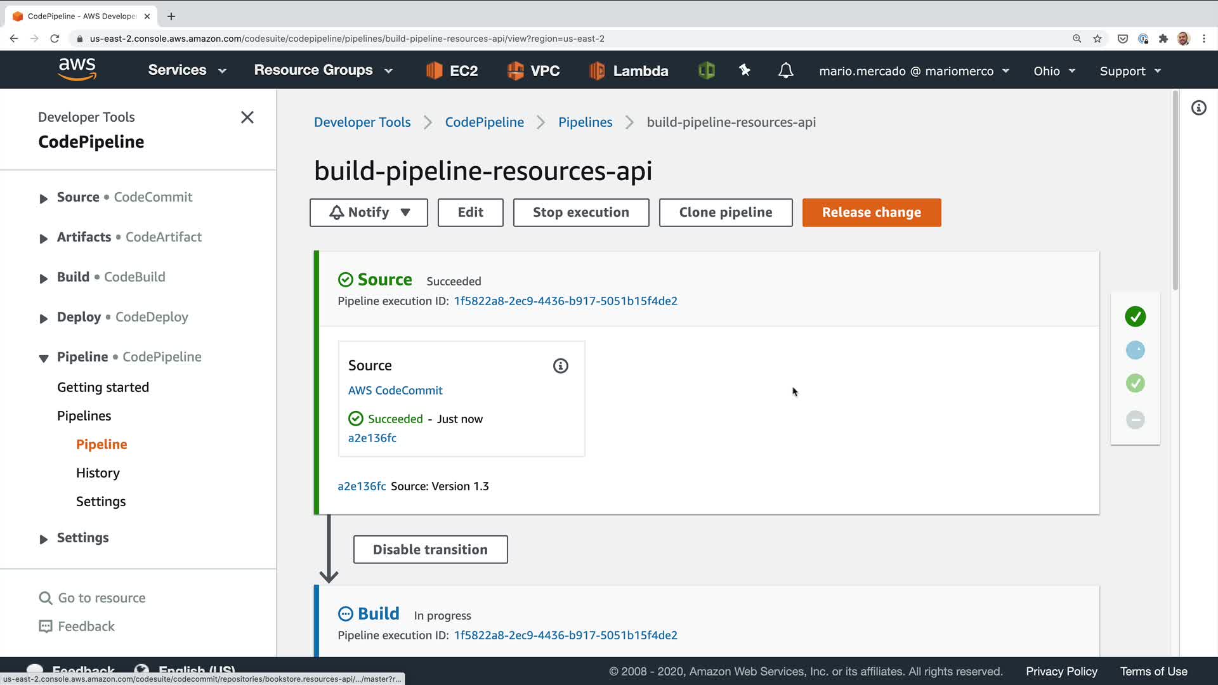Click the info panel icon at top right

[1198, 108]
